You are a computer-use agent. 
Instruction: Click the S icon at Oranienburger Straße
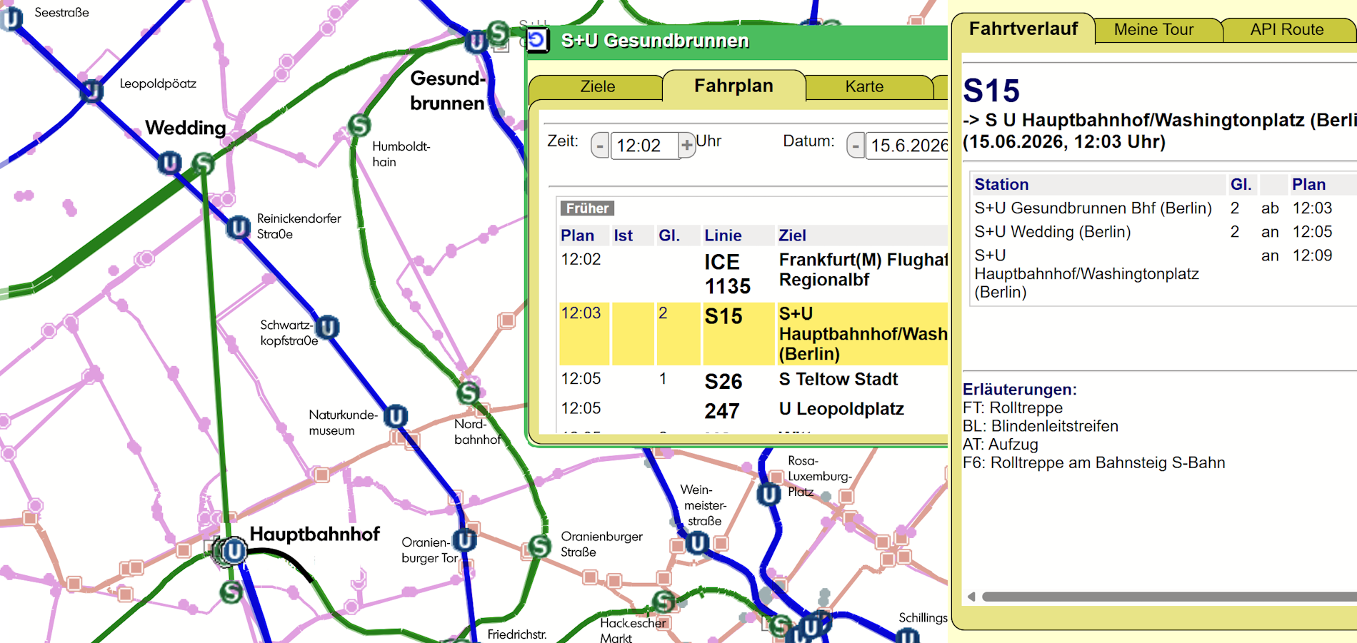coord(540,547)
